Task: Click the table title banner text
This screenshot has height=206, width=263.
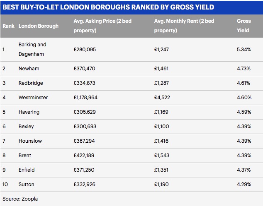Action: [x=108, y=7]
